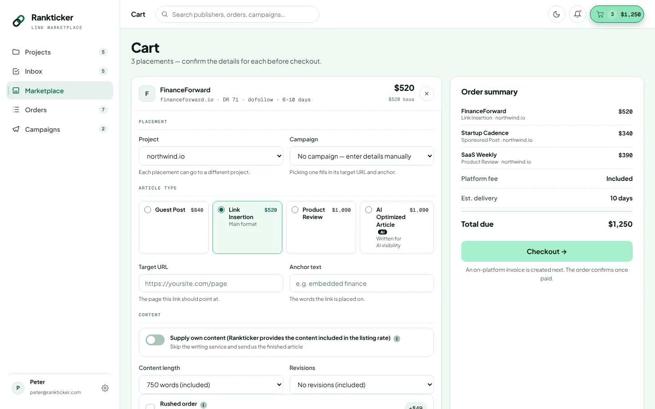The height and width of the screenshot is (409, 655).
Task: Open Marketplace in the sidebar
Action: pos(60,90)
